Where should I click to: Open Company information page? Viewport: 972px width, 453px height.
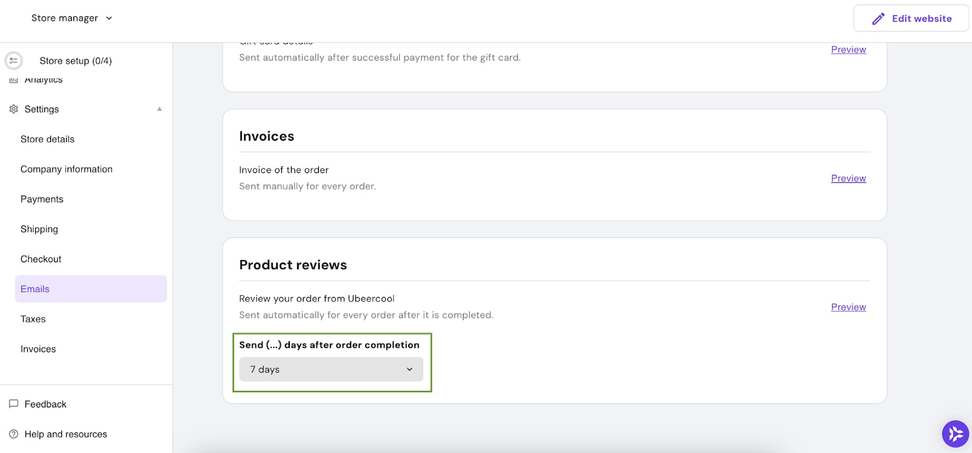(x=66, y=169)
